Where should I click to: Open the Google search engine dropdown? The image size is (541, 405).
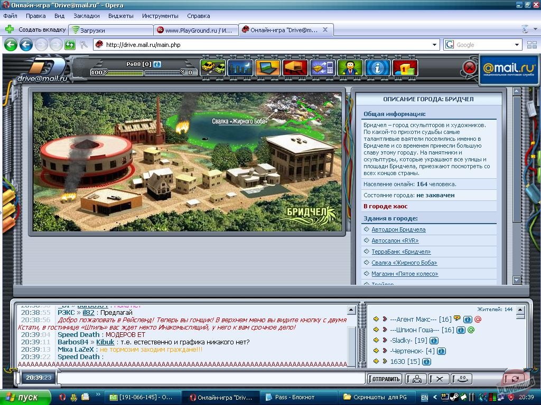tap(517, 45)
